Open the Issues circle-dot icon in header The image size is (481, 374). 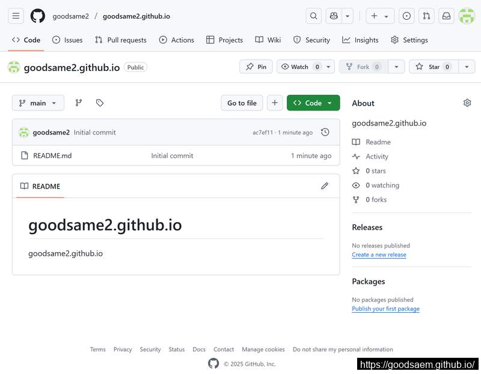406,16
